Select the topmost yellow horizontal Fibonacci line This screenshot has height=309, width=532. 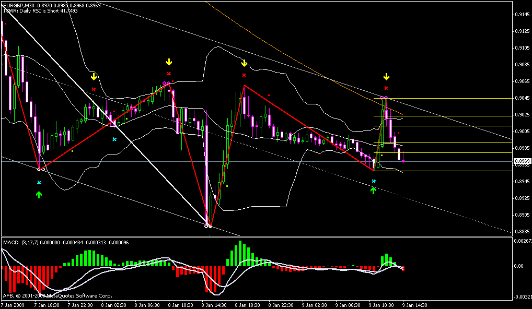point(449,98)
